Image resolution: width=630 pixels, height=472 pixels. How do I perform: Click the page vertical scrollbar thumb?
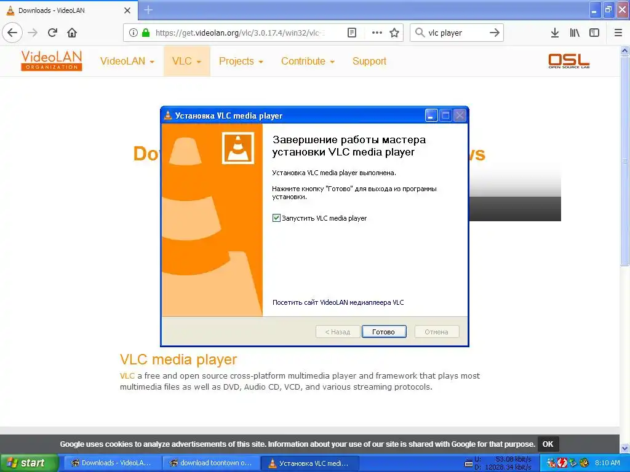[x=624, y=160]
